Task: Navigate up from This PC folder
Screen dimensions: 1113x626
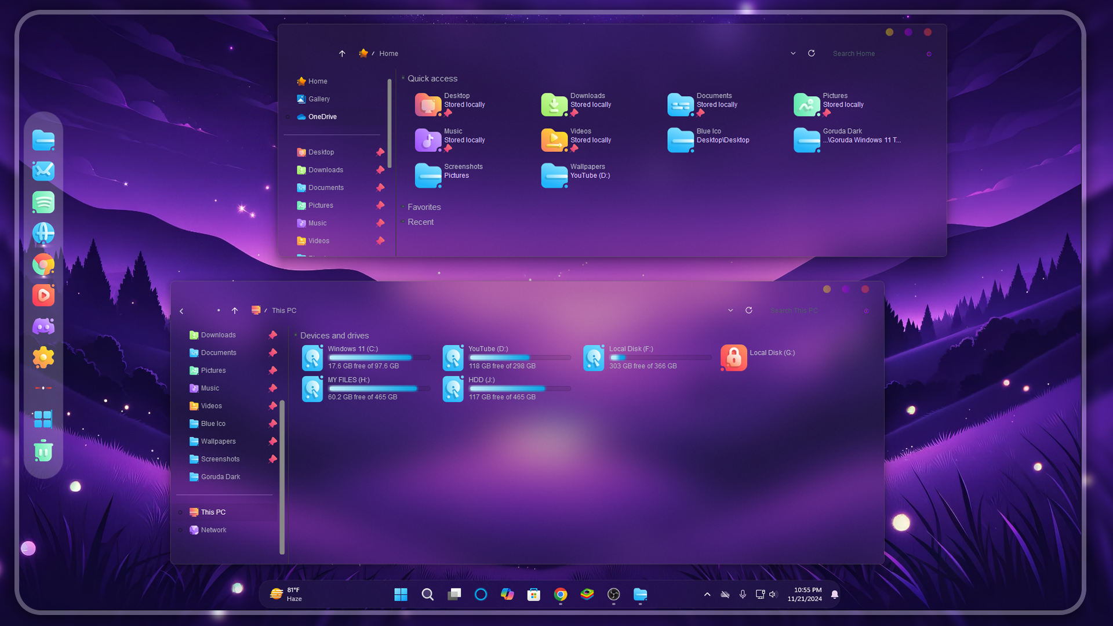Action: click(234, 310)
